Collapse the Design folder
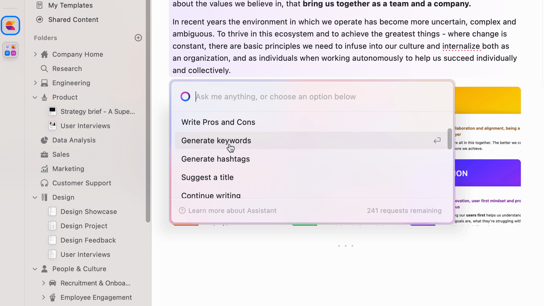The height and width of the screenshot is (306, 544). [35, 197]
